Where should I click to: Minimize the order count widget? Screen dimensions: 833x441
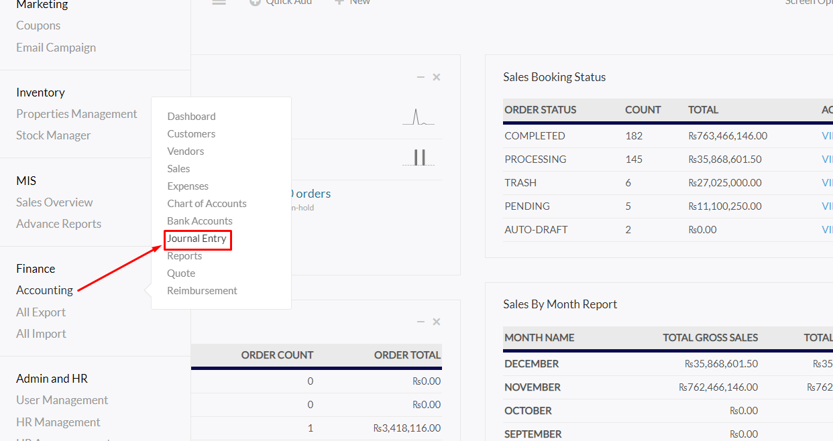(421, 322)
